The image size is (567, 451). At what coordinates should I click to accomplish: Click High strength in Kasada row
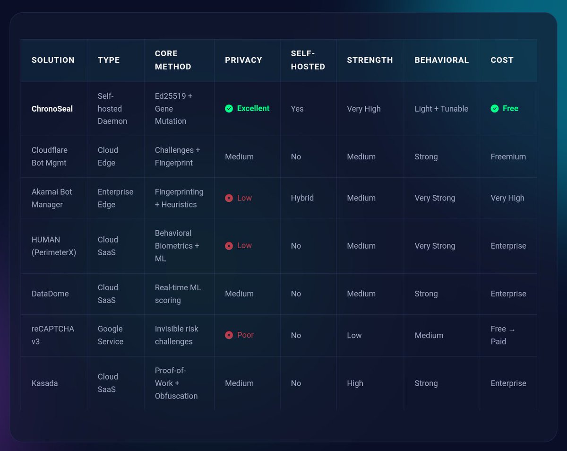355,383
